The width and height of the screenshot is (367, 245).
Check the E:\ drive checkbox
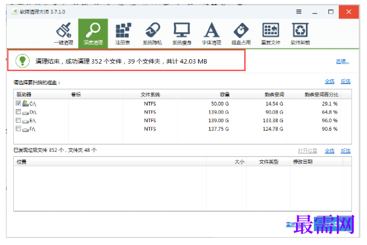pos(18,120)
